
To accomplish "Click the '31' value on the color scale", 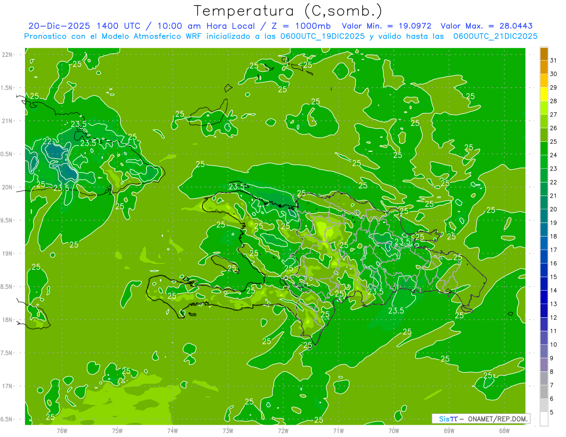I will click(x=553, y=60).
